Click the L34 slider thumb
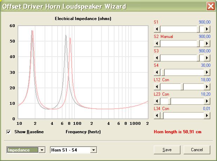Viewport: 217px width, 161px height. pos(162,116)
